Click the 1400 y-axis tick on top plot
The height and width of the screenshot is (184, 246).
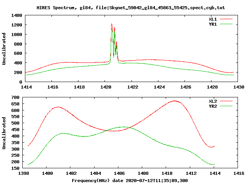pos(17,15)
